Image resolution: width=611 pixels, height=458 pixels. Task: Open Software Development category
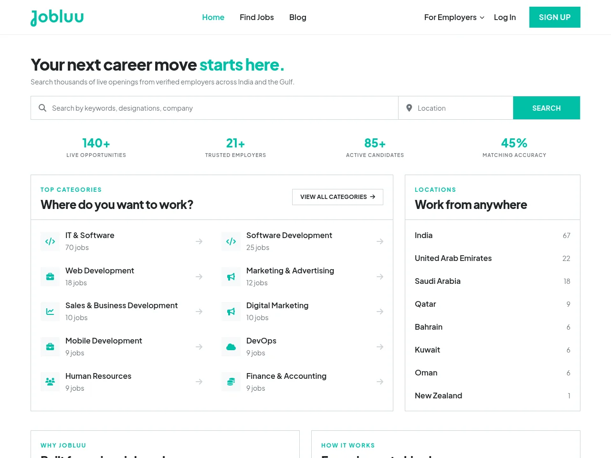pos(303,241)
